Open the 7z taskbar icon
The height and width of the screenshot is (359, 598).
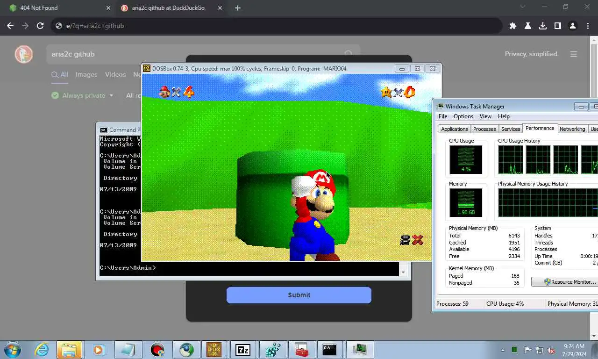[243, 350]
